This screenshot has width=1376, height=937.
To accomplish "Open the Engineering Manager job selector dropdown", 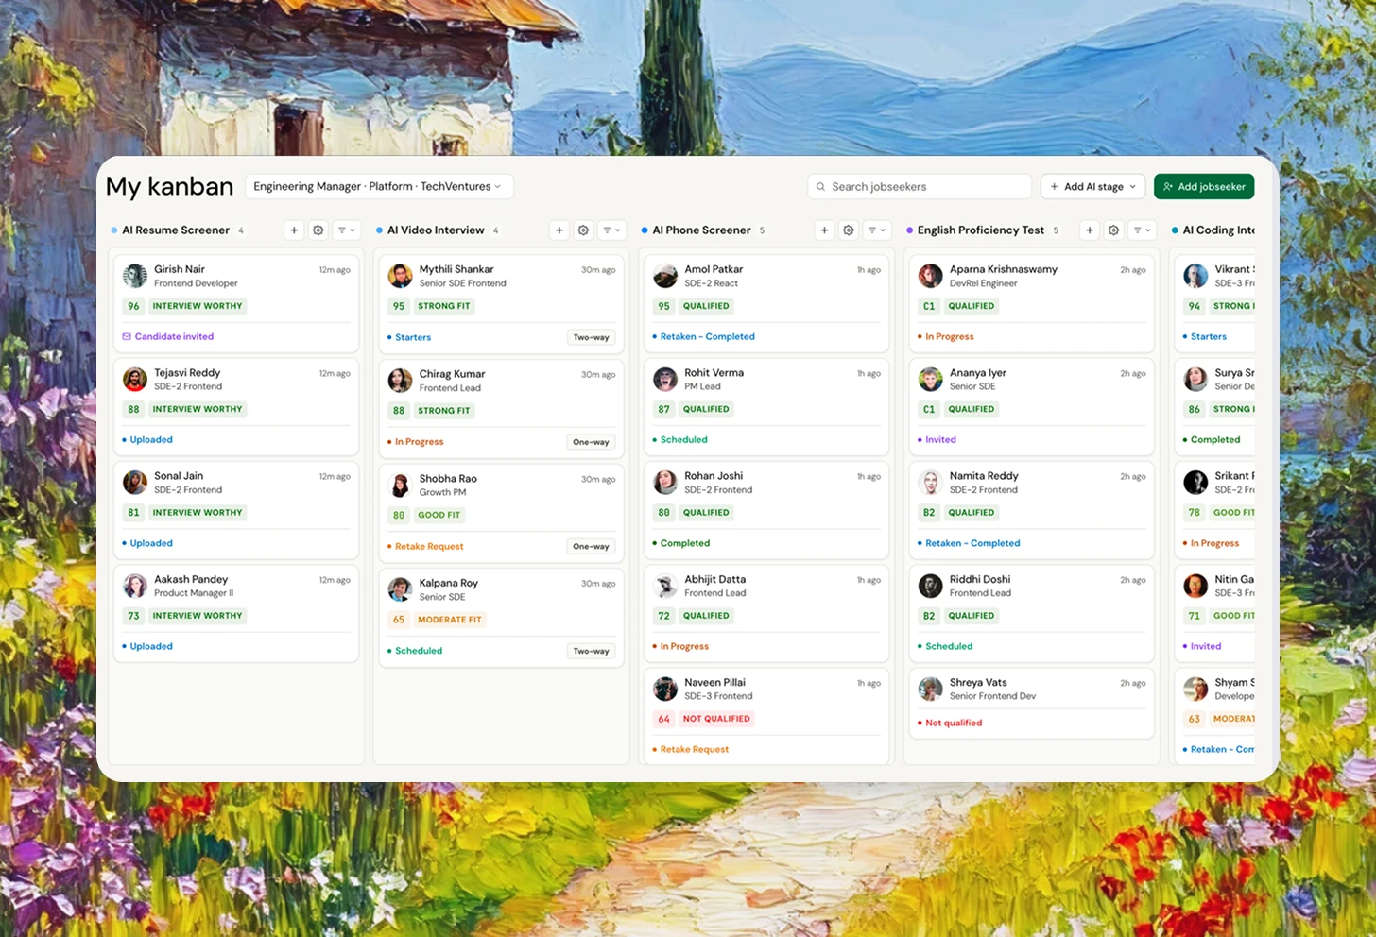I will point(379,187).
